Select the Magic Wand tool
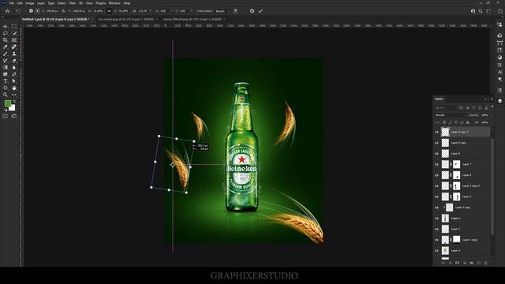 (x=14, y=33)
